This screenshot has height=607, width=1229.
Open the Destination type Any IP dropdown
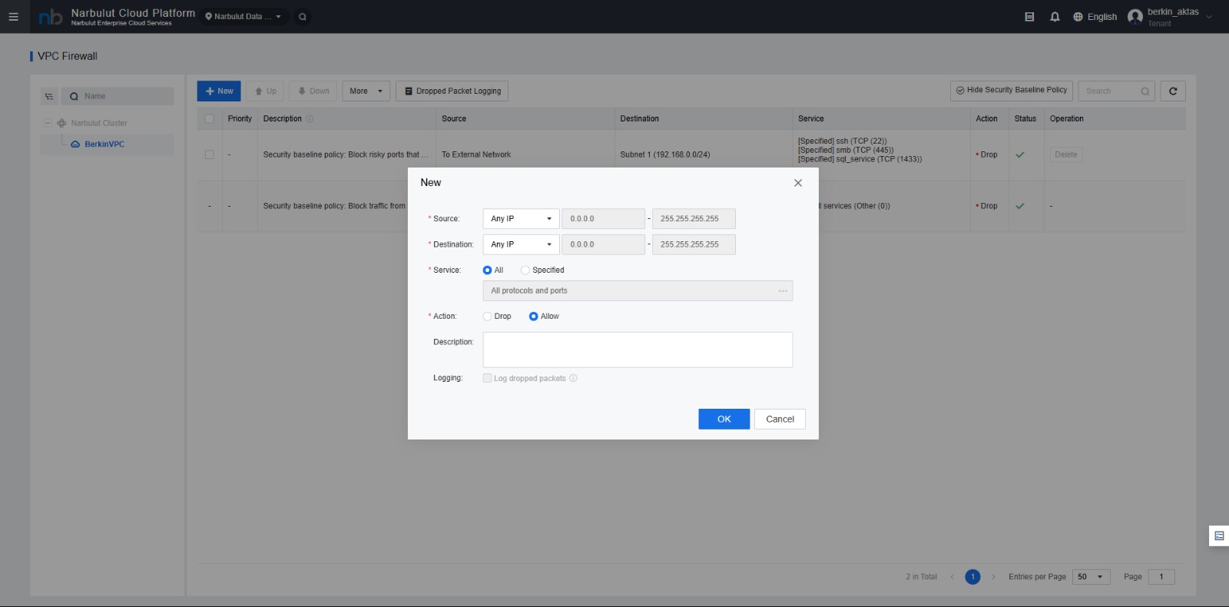pyautogui.click(x=521, y=244)
